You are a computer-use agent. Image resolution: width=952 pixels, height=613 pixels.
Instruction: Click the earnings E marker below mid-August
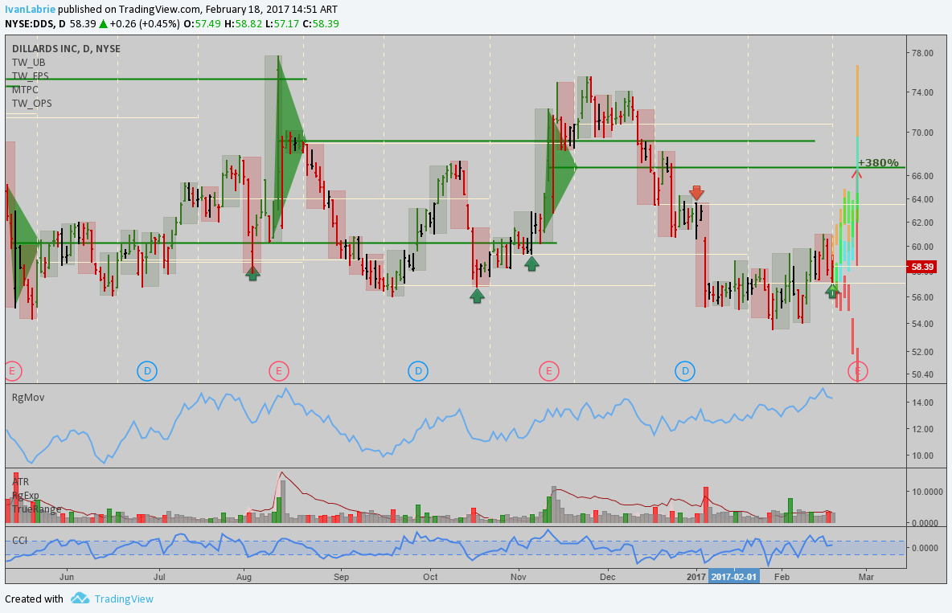[279, 371]
